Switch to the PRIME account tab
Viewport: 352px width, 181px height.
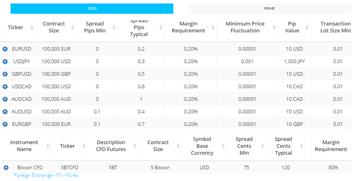click(269, 9)
